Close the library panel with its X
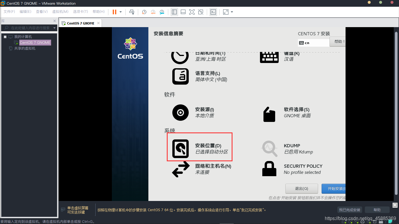The height and width of the screenshot is (224, 399). 55,21
